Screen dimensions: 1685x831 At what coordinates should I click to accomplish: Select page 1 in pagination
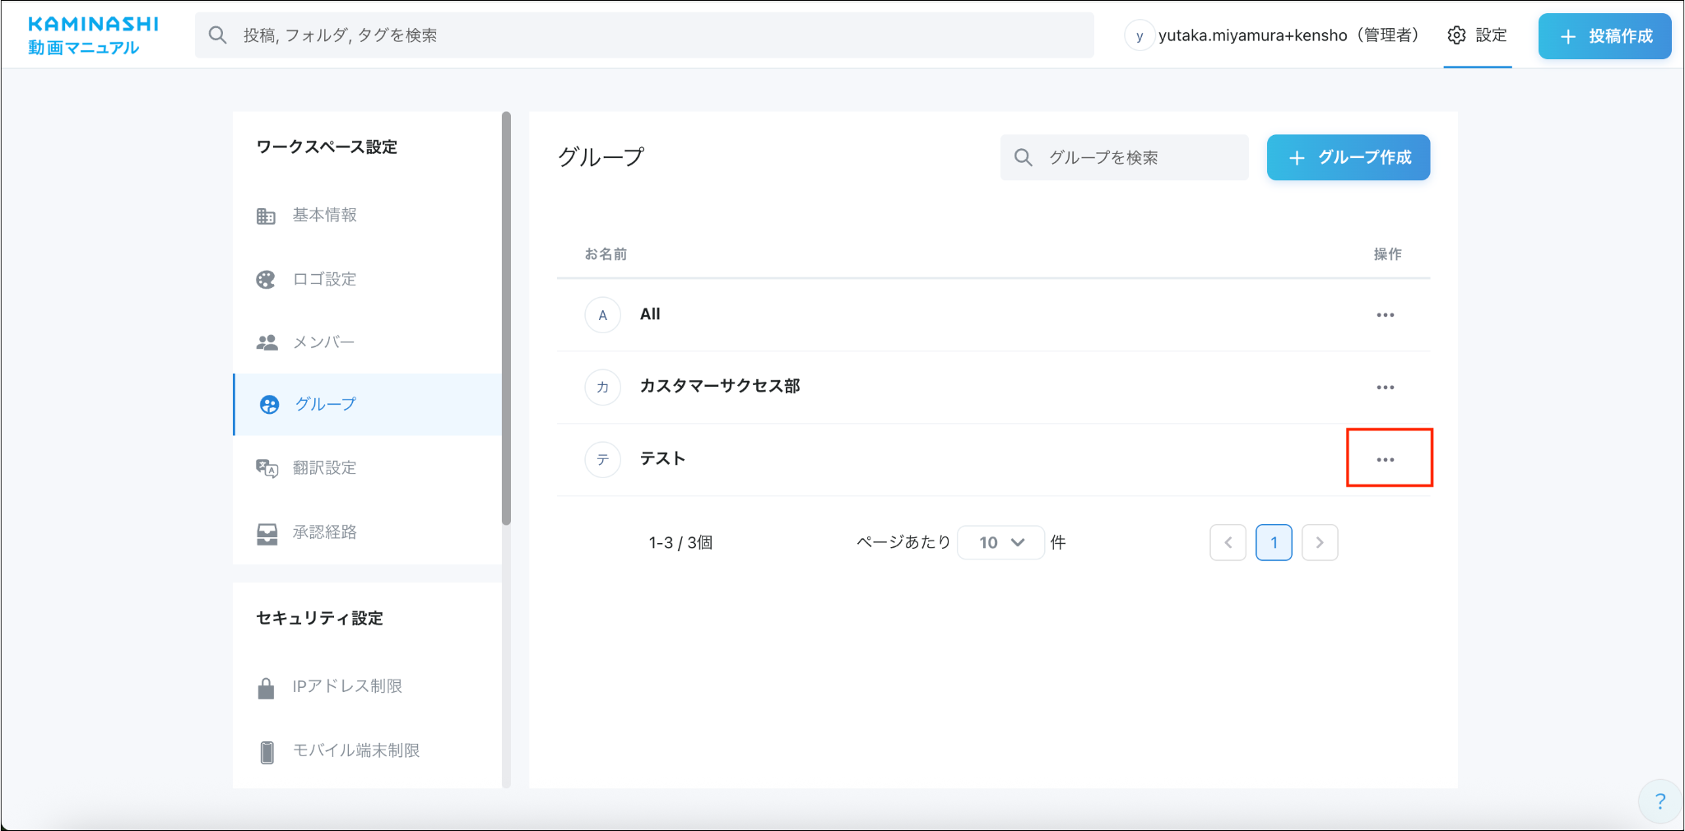click(x=1274, y=543)
